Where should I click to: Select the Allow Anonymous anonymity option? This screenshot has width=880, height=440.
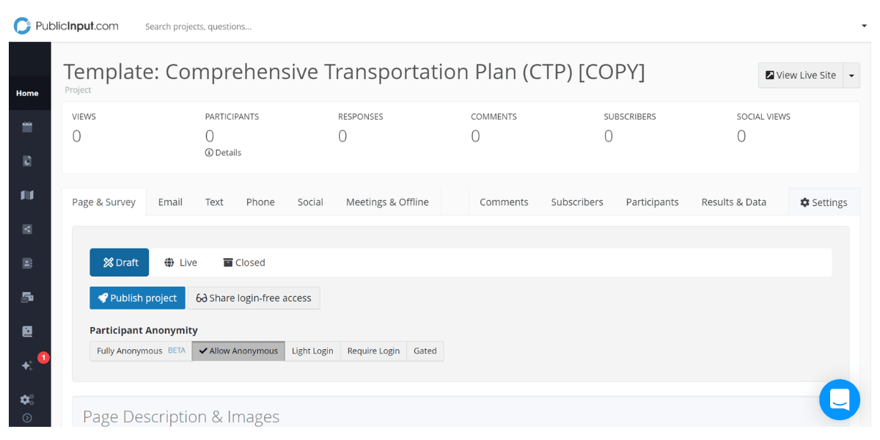(x=238, y=351)
